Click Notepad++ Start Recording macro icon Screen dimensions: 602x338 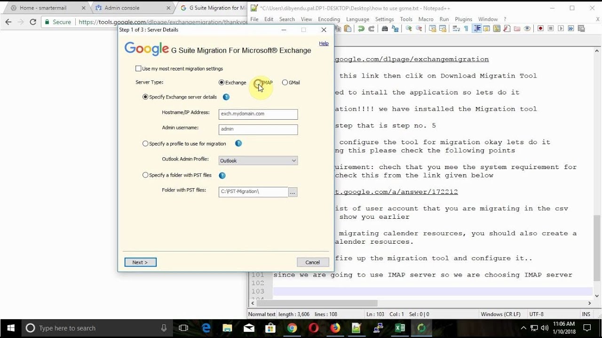[x=540, y=29]
